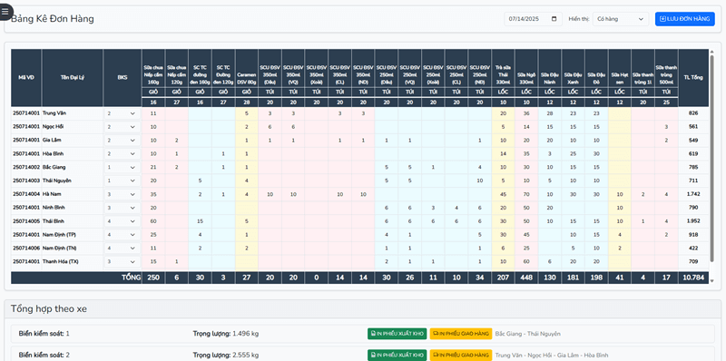Click the LƯU ĐƠN HÀNG button
Image resolution: width=726 pixels, height=361 pixels.
pyautogui.click(x=685, y=19)
